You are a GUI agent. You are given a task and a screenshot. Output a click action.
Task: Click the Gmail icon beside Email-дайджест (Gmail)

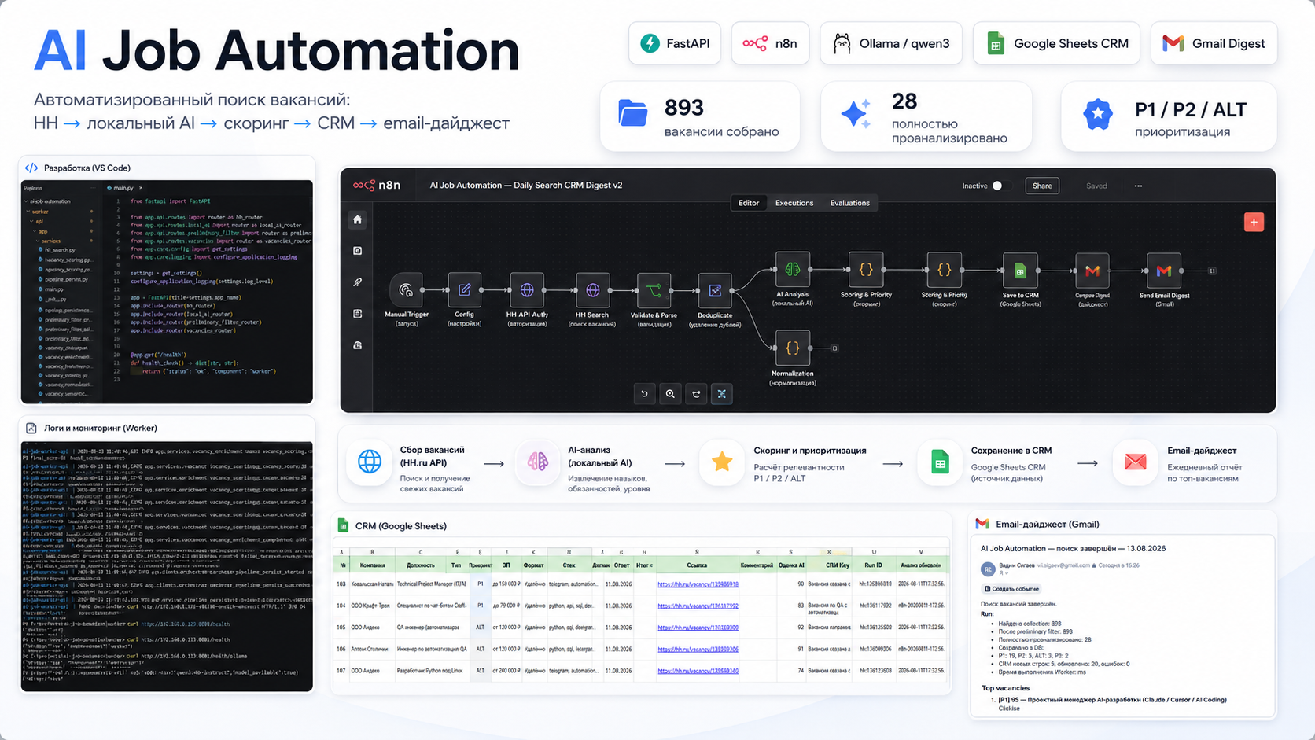(982, 524)
